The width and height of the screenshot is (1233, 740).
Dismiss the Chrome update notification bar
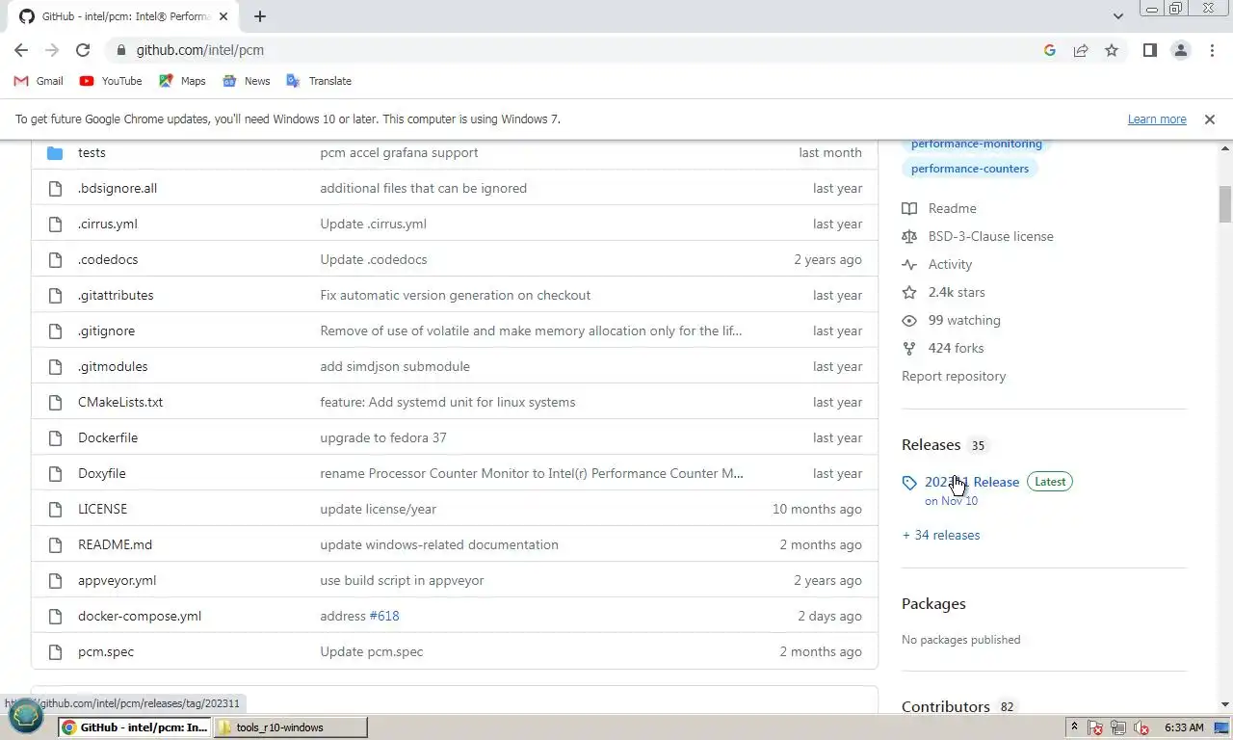click(1210, 119)
